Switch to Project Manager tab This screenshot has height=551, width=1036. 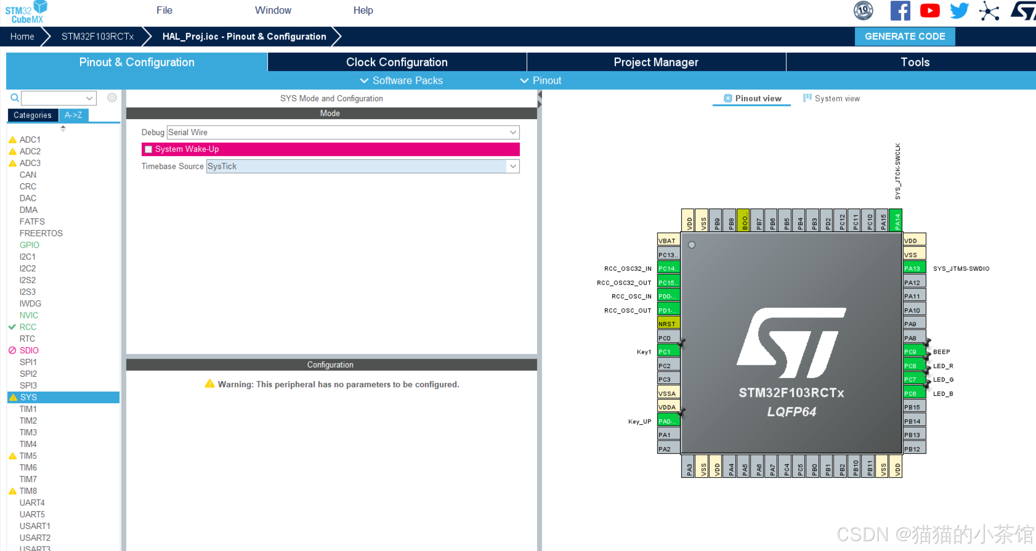tap(656, 62)
